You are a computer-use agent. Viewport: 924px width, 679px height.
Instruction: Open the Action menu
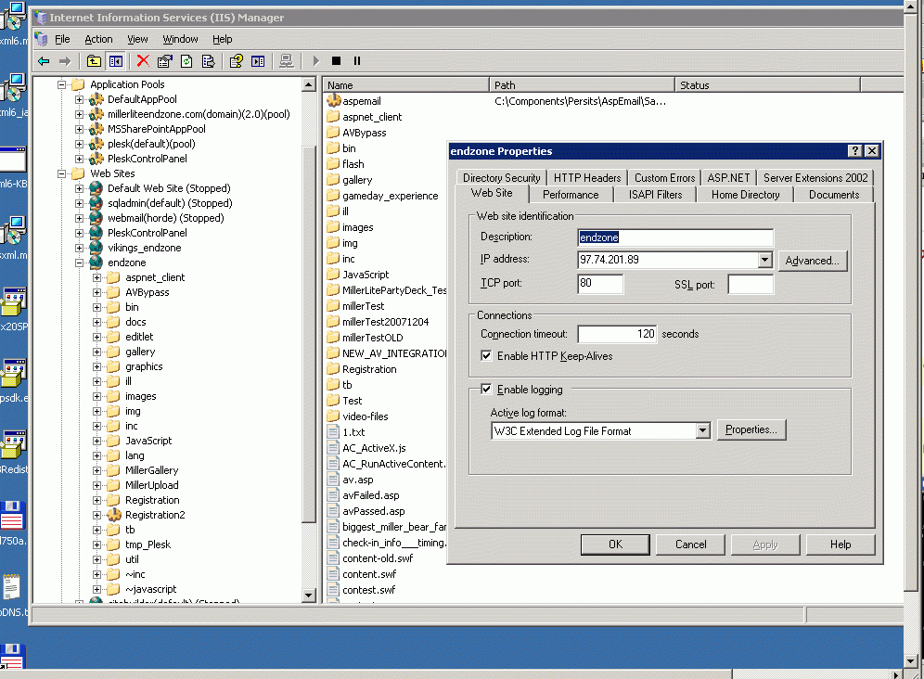[98, 39]
